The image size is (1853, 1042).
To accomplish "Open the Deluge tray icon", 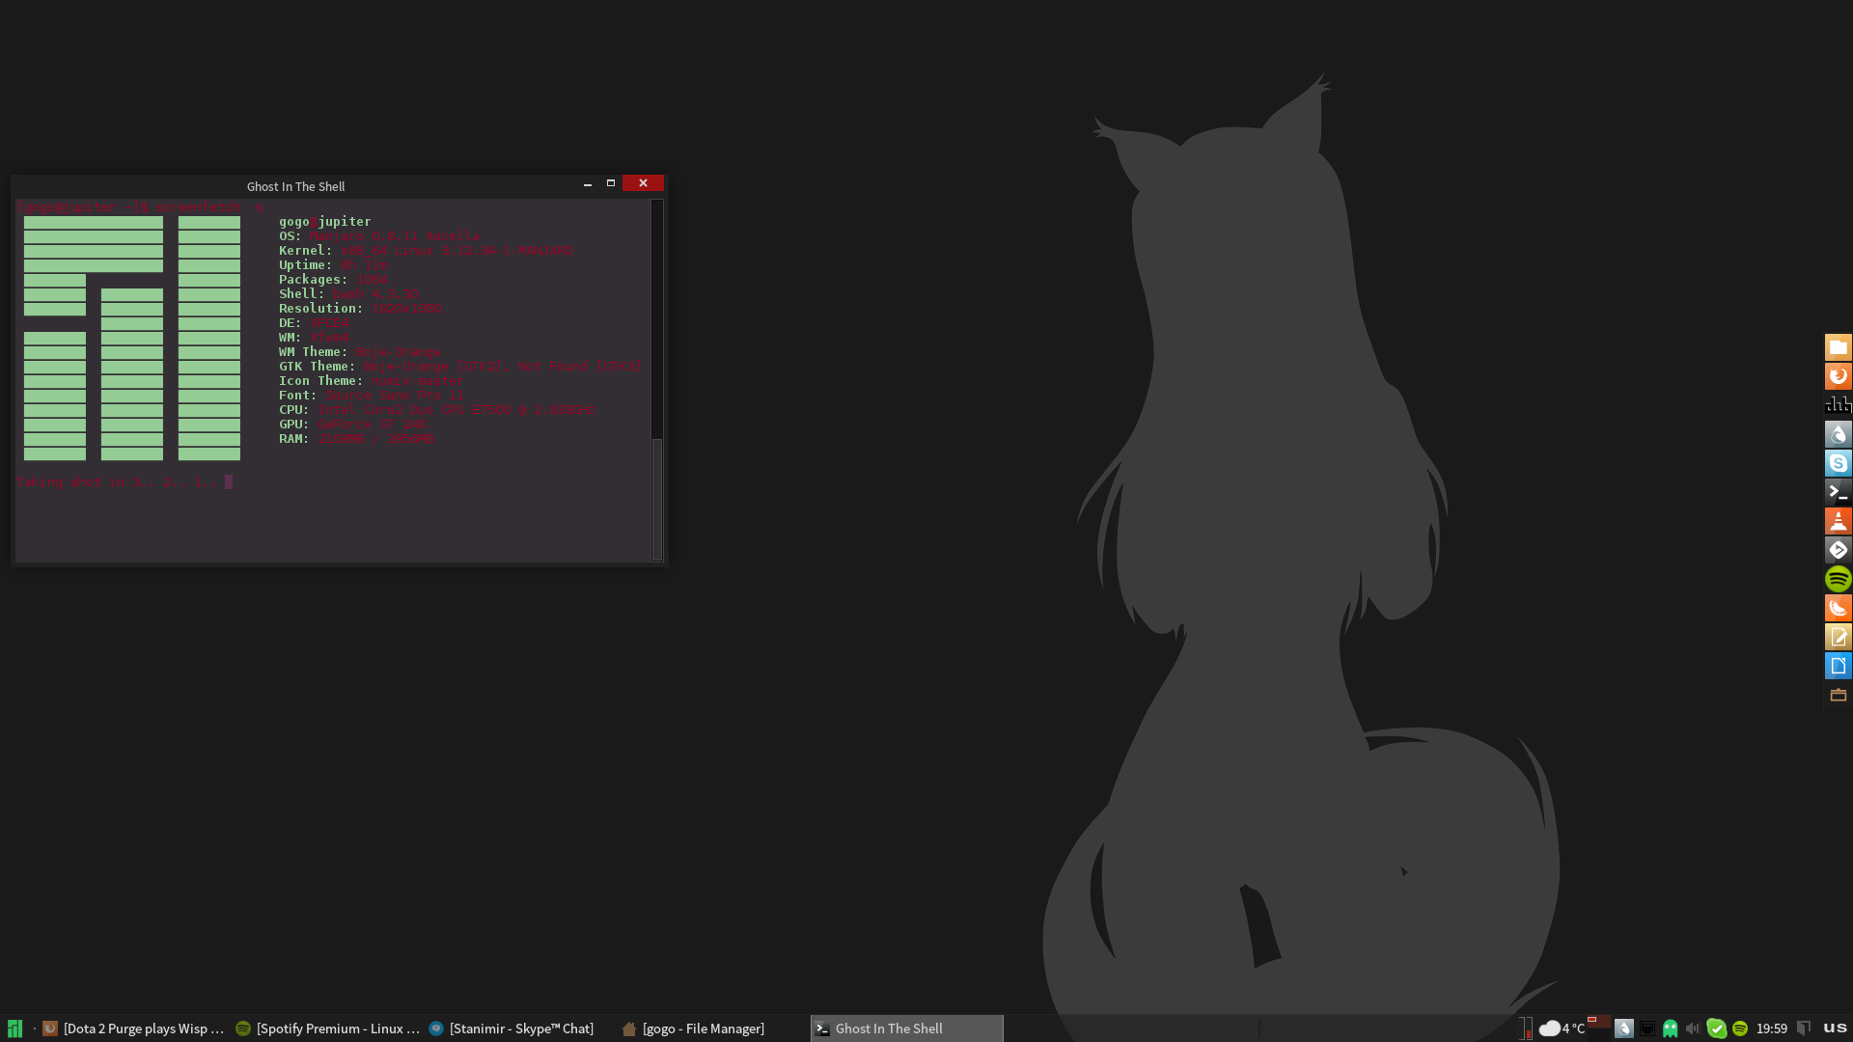I will [x=1623, y=1028].
